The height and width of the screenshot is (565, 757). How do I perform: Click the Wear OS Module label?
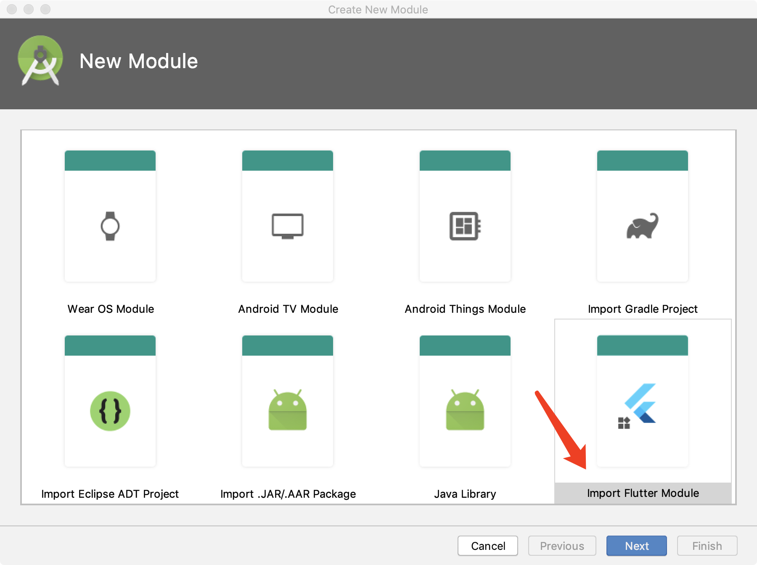(111, 309)
